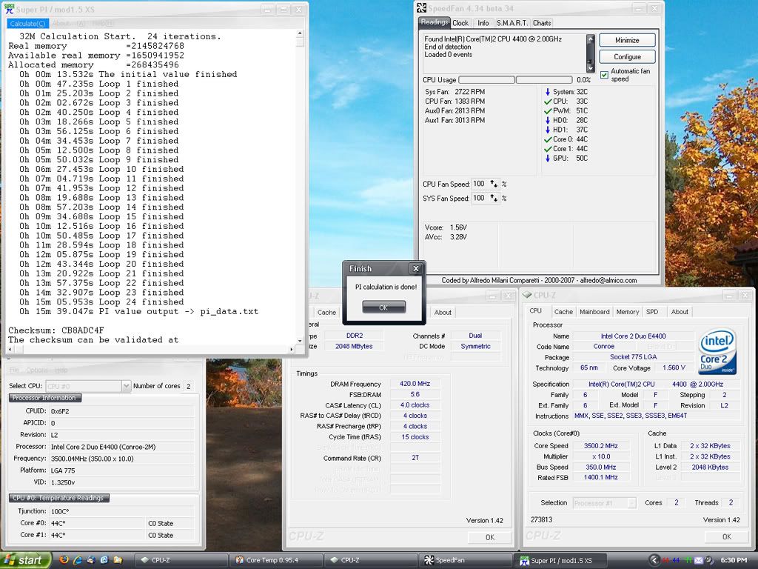758x569 pixels.
Task: Click the Core Speed value 3500.2 MHz
Action: 601,445
